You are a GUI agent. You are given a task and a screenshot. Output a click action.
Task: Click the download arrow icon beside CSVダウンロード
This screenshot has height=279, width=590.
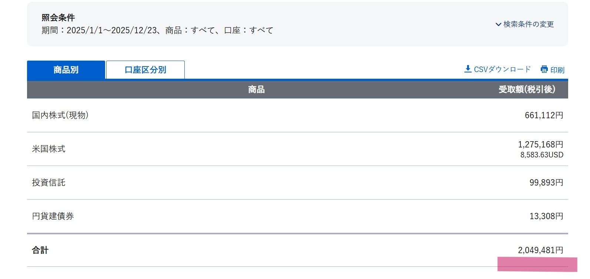pyautogui.click(x=468, y=69)
